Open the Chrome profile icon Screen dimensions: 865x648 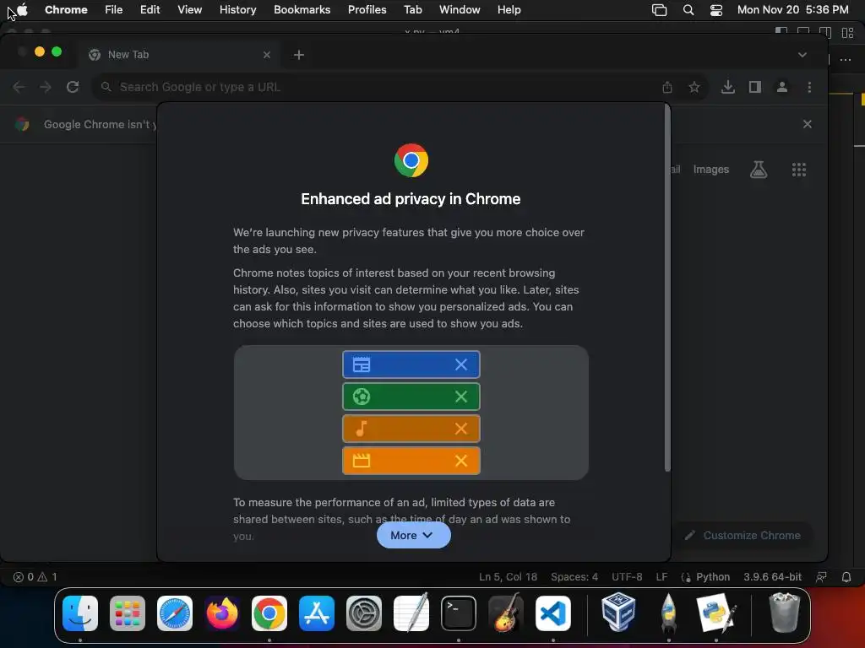(781, 87)
